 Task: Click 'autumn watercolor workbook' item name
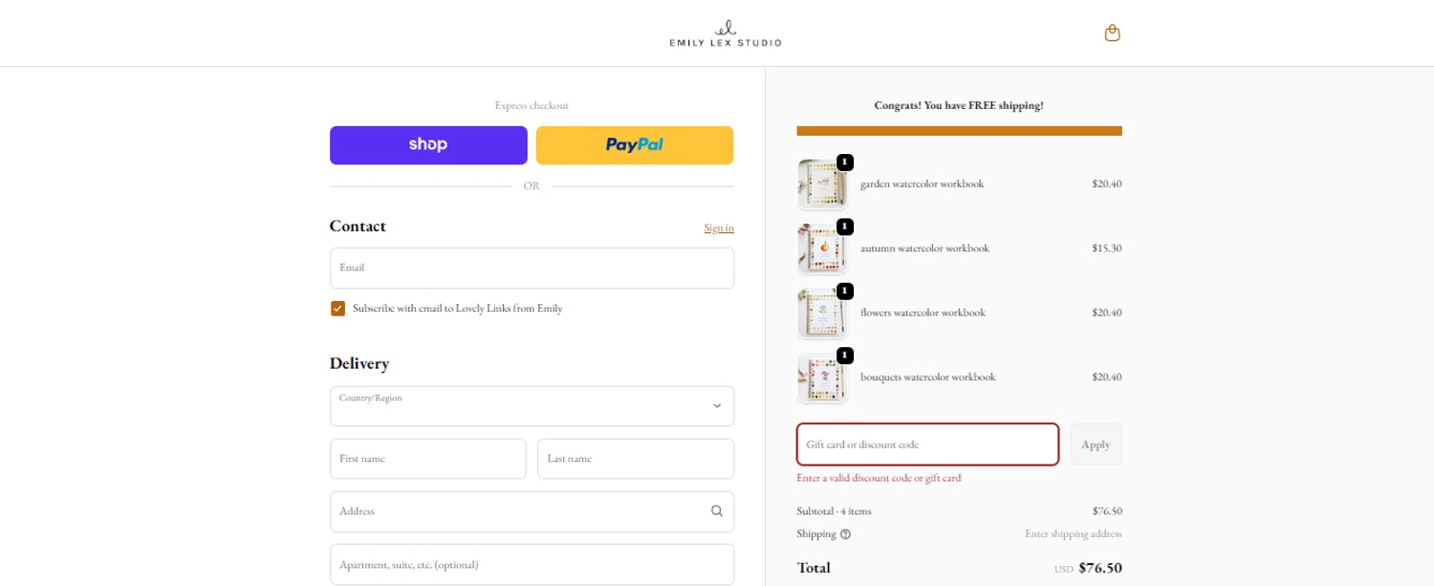924,249
